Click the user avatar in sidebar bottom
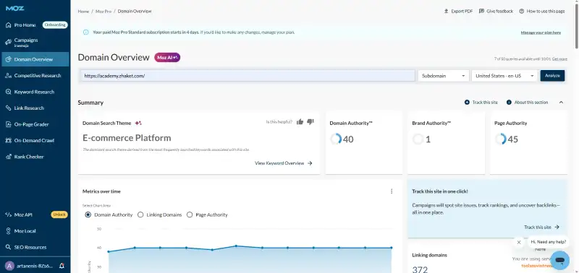This screenshot has height=273, width=579. point(9,266)
